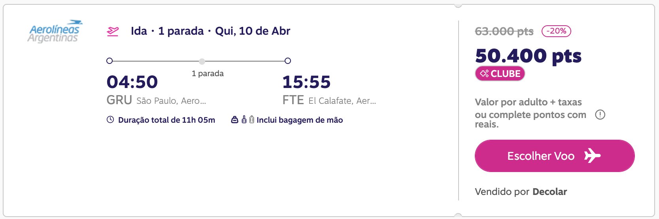The height and width of the screenshot is (219, 659).
Task: Click the Vendido por Decolar text
Action: point(521,192)
